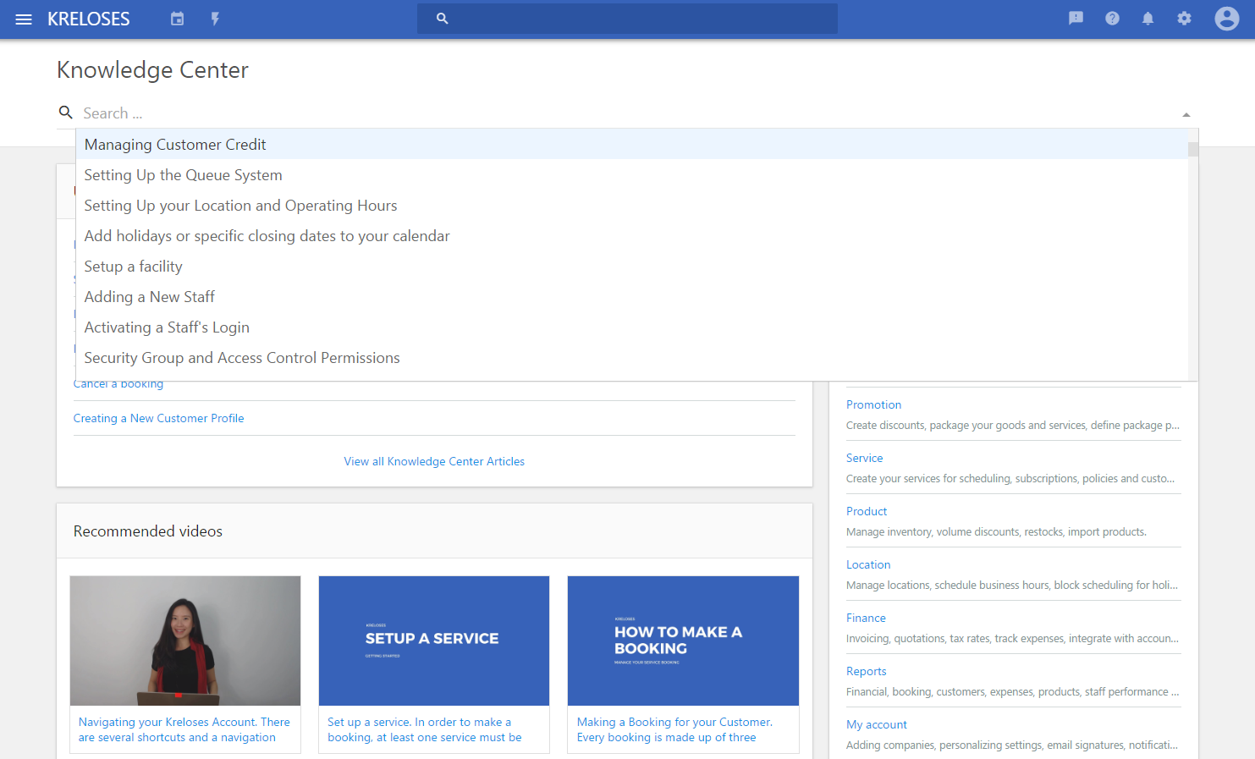1255x759 pixels.
Task: Open "View all Knowledge Center Articles" link
Action: click(x=434, y=461)
